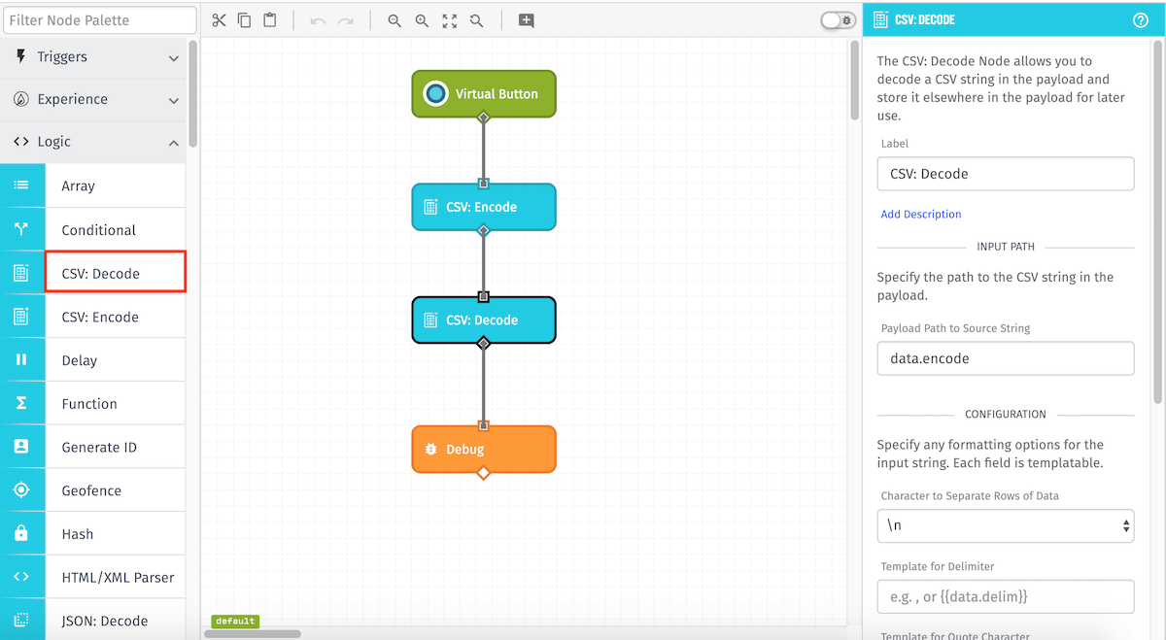Select Generate ID node in palette

tap(115, 447)
